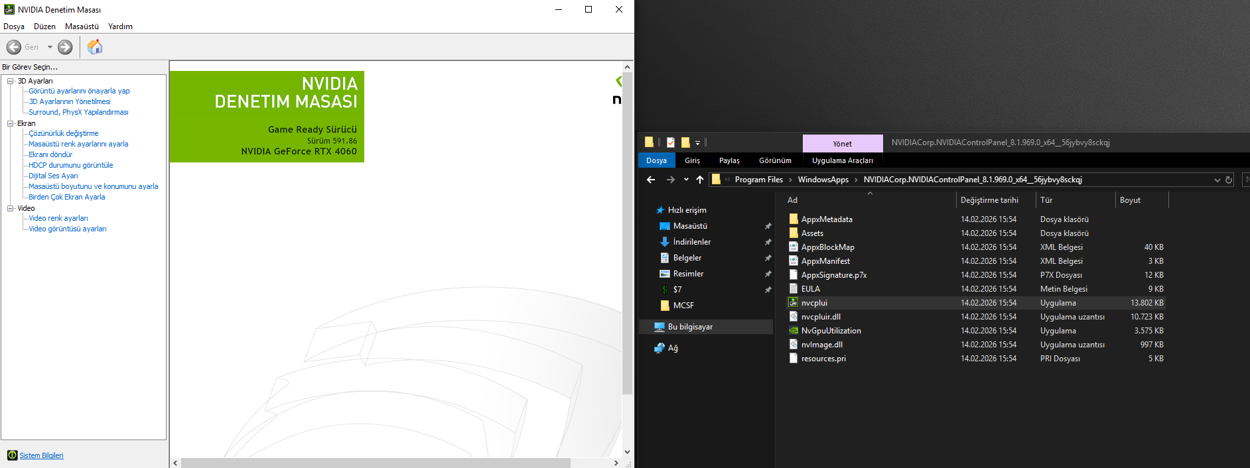Open the recent locations dropdown in Explorer

coord(686,180)
